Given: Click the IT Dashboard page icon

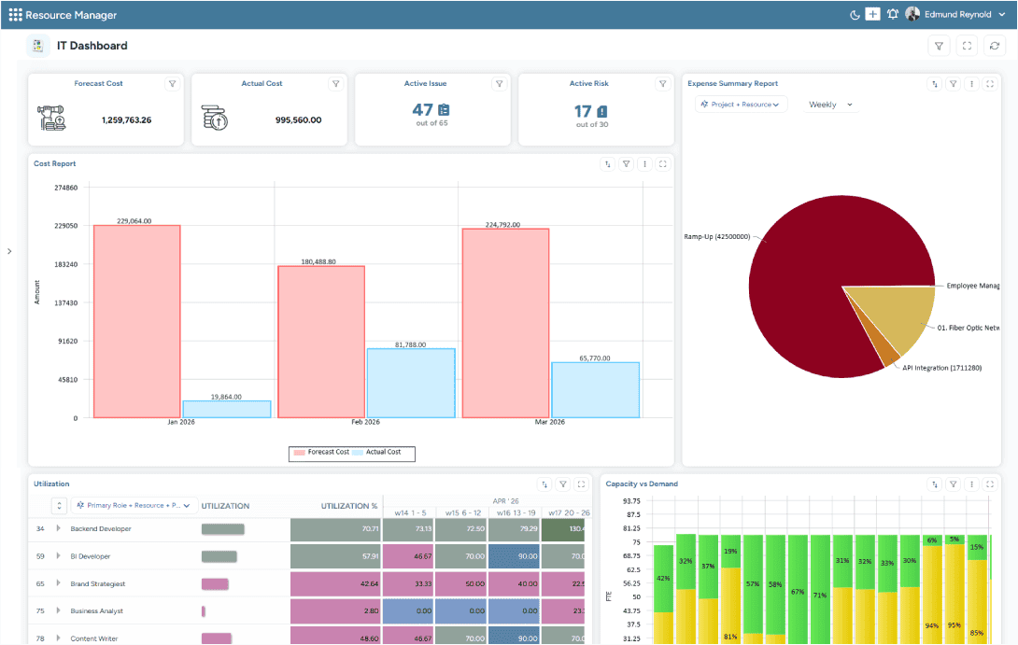Looking at the screenshot, I should point(37,46).
